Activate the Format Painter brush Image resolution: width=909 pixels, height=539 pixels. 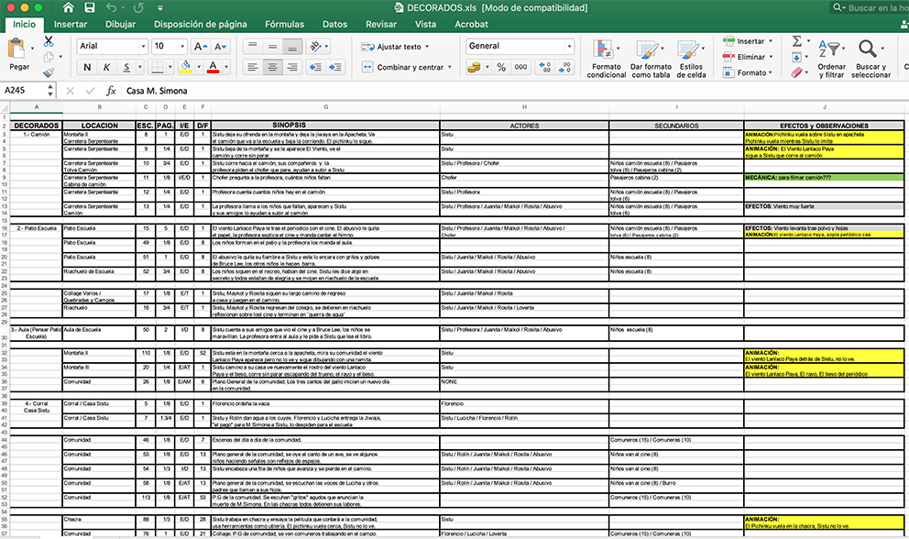click(x=49, y=71)
